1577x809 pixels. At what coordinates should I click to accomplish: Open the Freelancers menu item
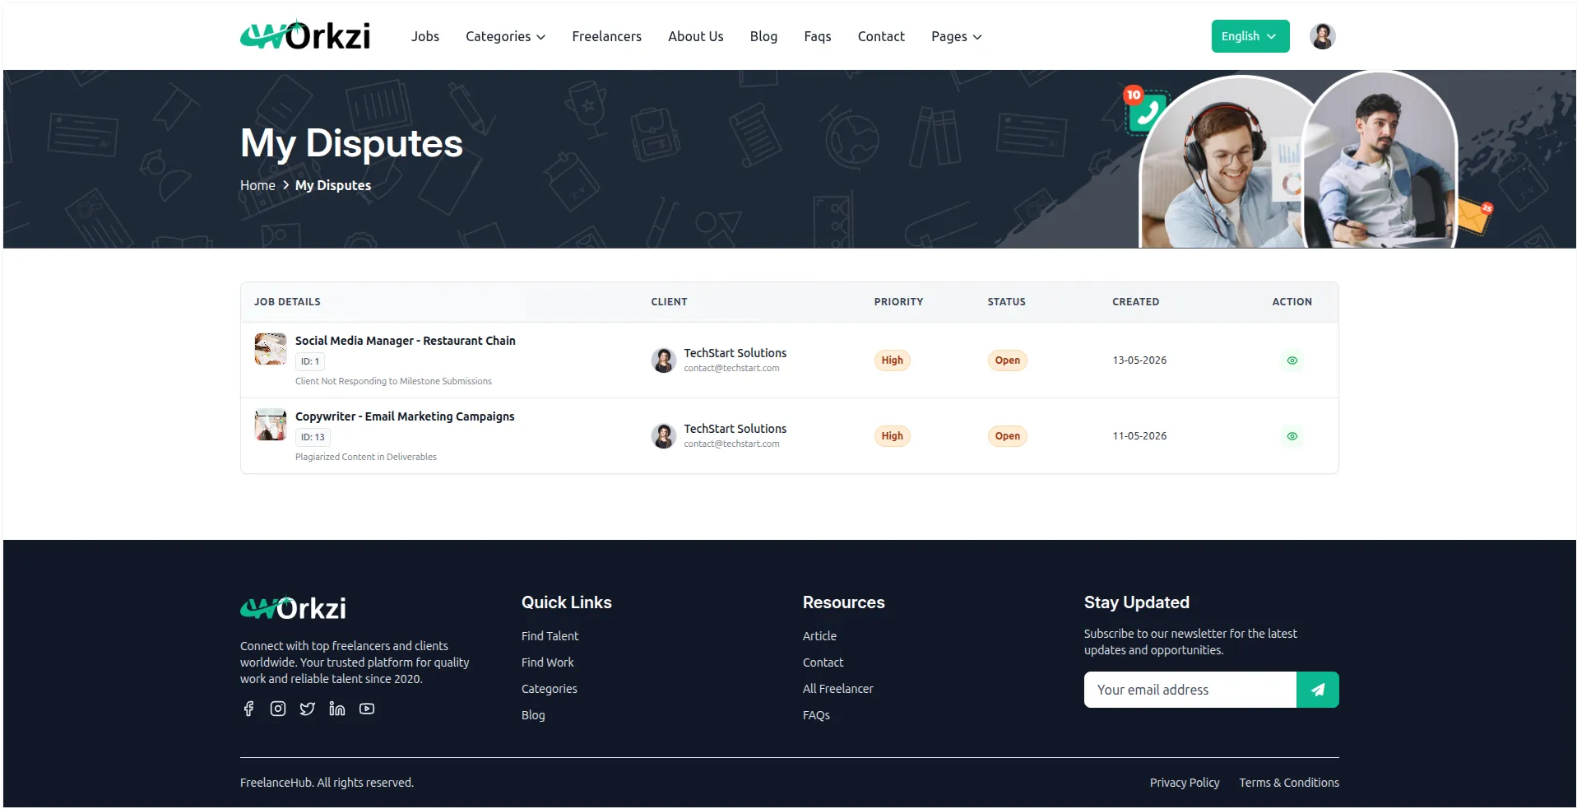[x=606, y=36]
